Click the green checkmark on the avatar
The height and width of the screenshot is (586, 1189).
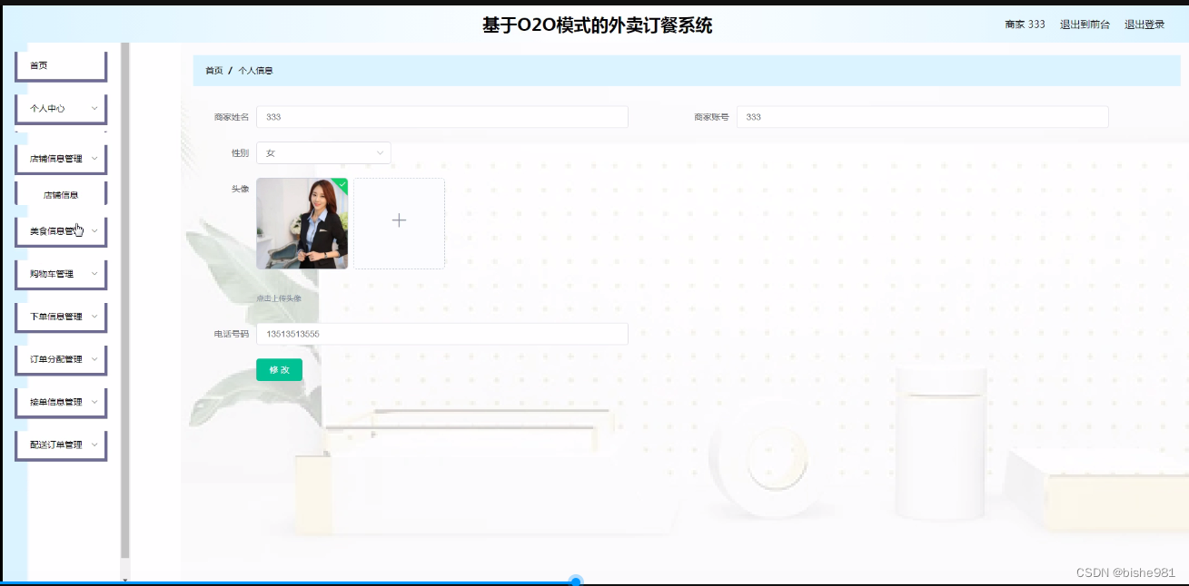coord(342,183)
